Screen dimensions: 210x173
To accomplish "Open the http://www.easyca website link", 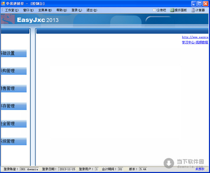I will click(195, 37).
